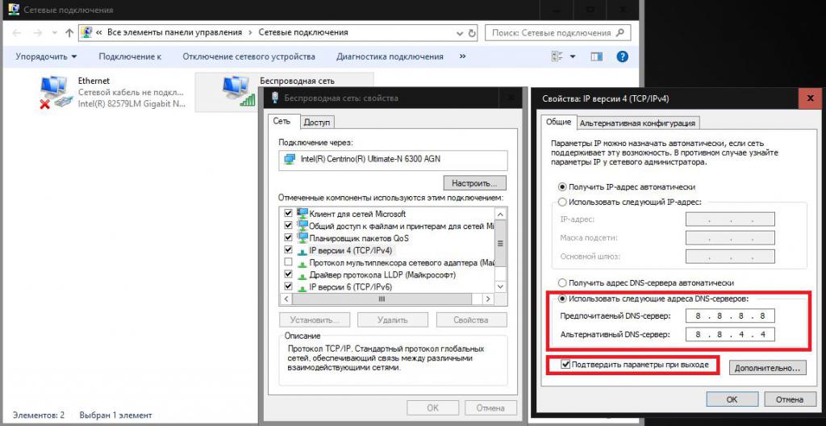Click Драйвер протокола LLDP icon

coord(302,274)
